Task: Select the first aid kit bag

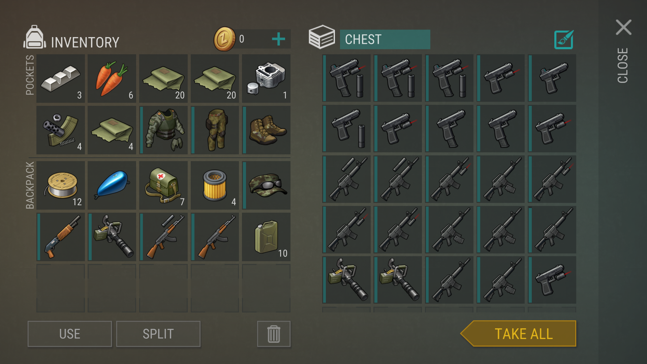Action: pos(163,185)
